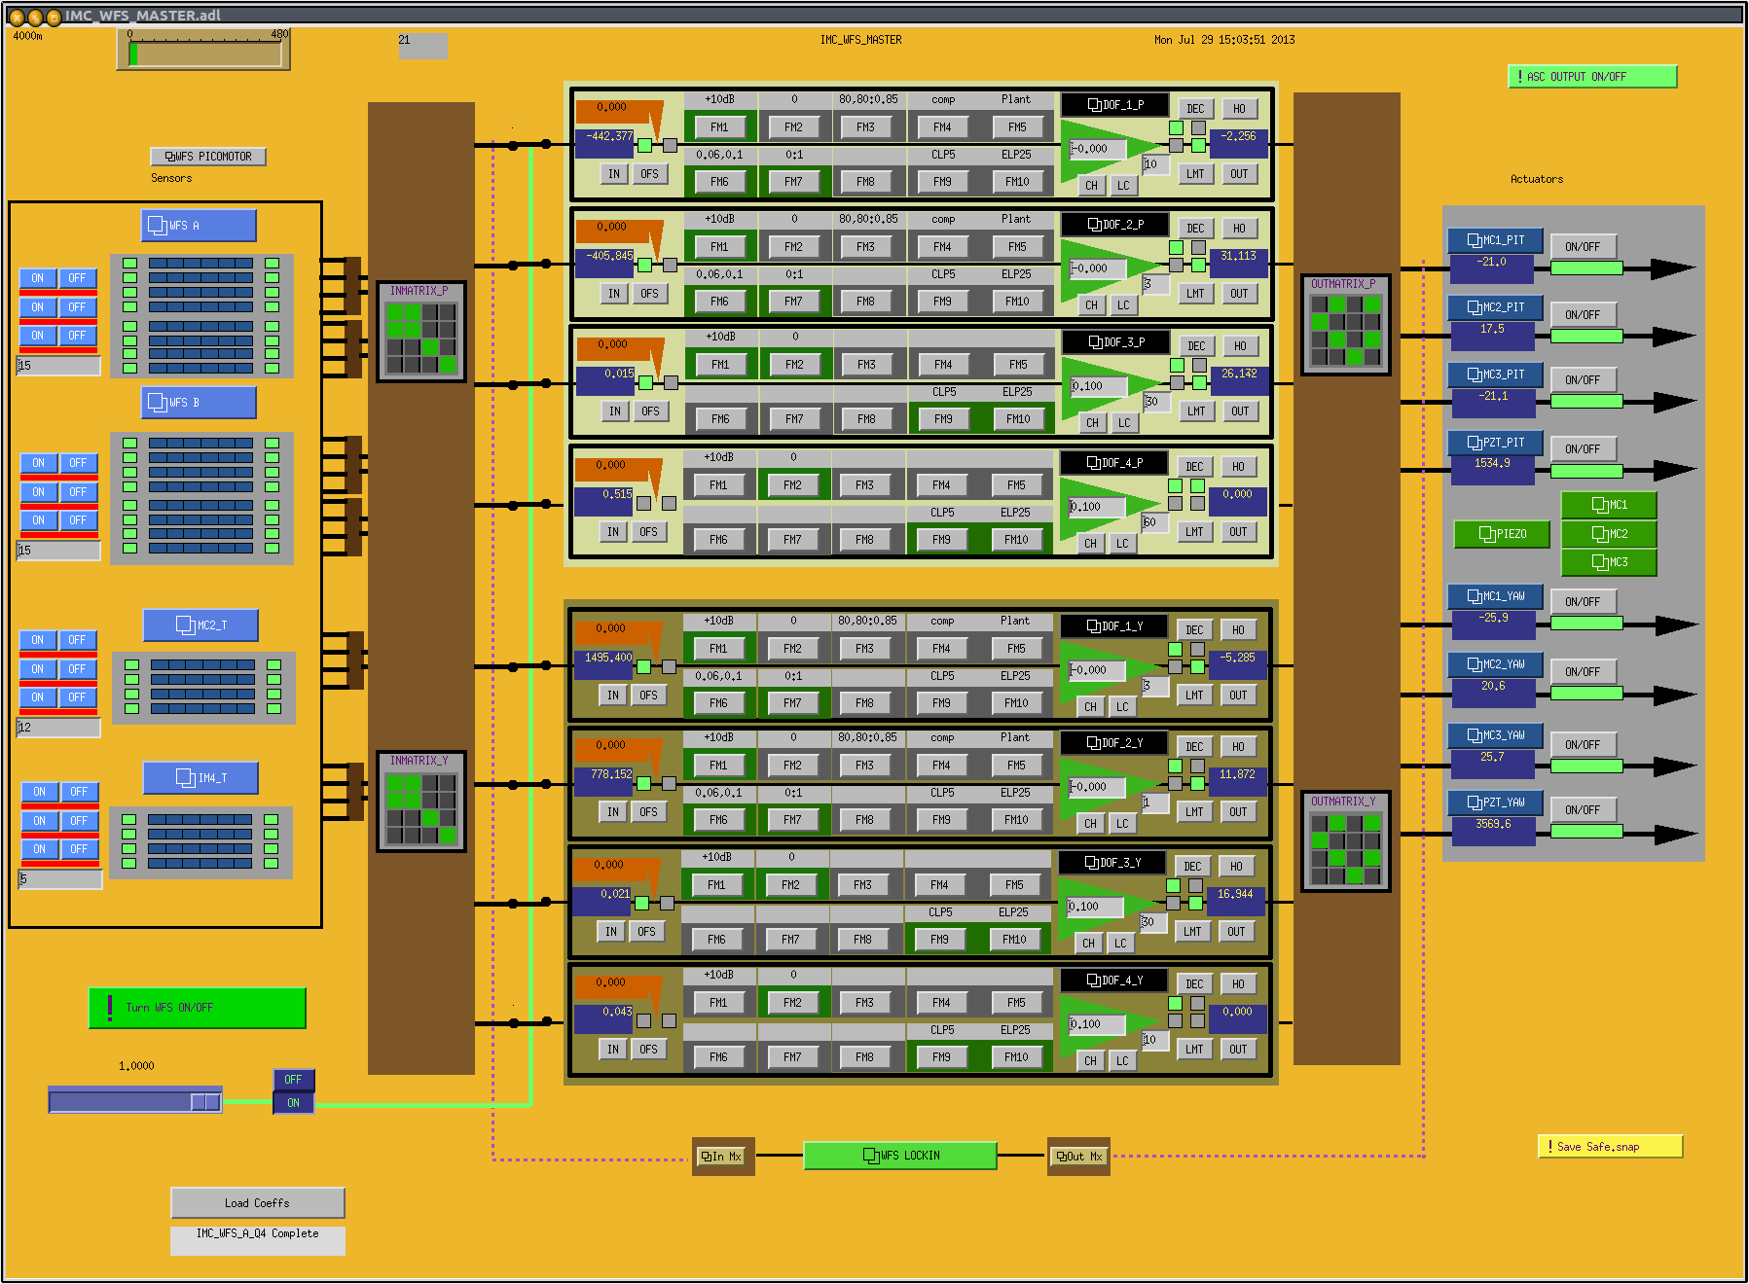The height and width of the screenshot is (1284, 1749).
Task: Open the DOF_1_P filter screen
Action: 1114,105
